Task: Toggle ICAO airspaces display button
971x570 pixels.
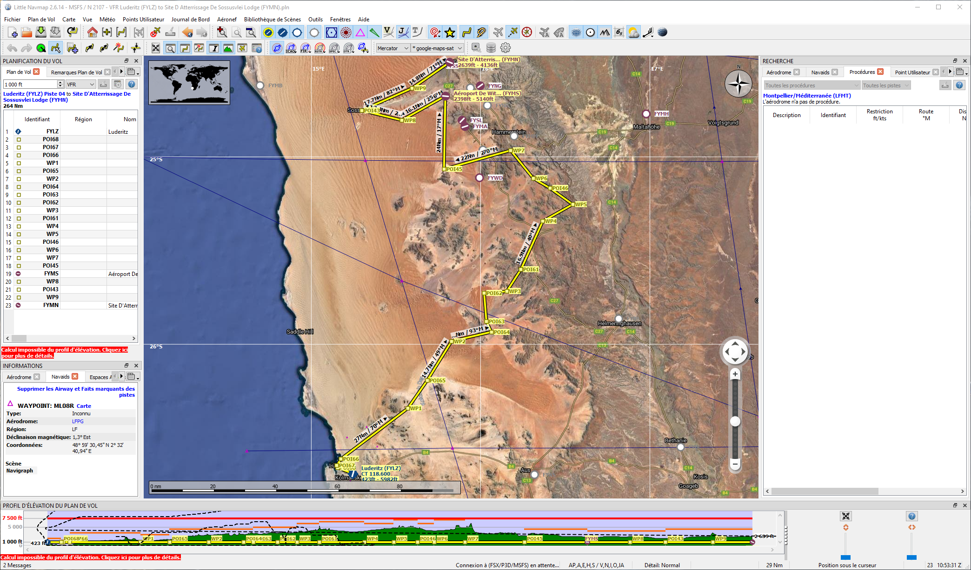Action: [291, 48]
